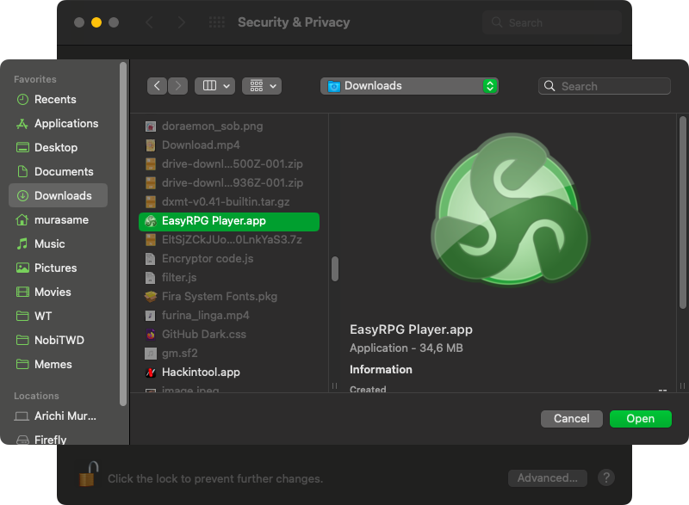Cancel the file selection dialog

pos(571,419)
